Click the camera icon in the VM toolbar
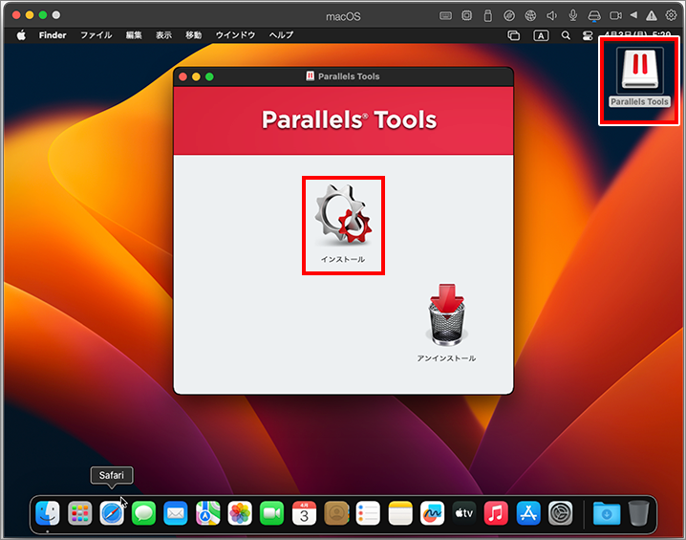Screen dimensions: 686x540 615,15
